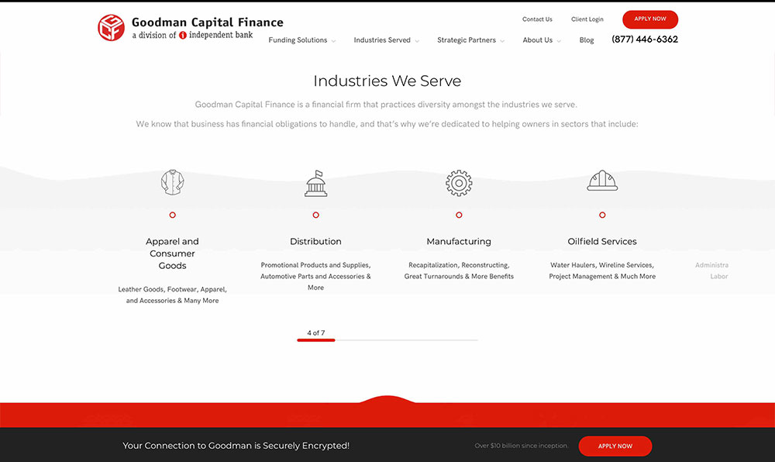Click the government building Distribution icon
The image size is (775, 462).
(x=316, y=183)
